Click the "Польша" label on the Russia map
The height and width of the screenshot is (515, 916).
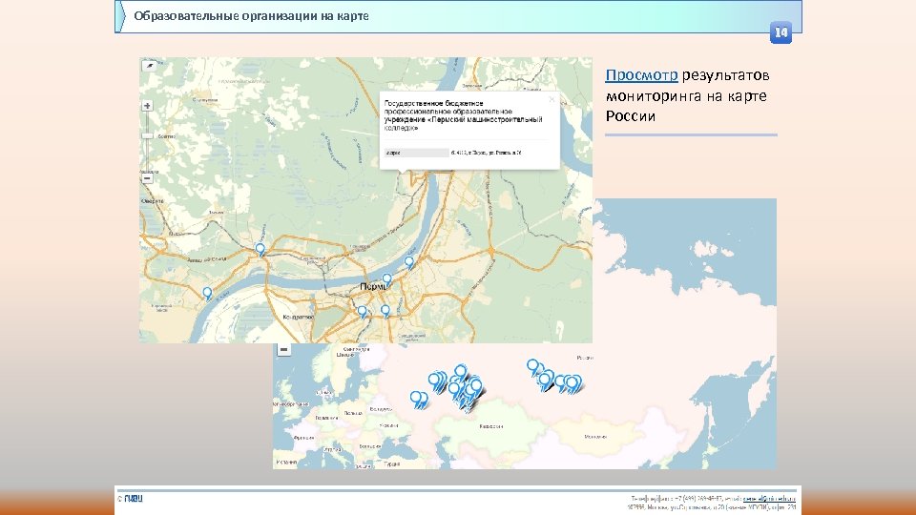click(x=353, y=413)
